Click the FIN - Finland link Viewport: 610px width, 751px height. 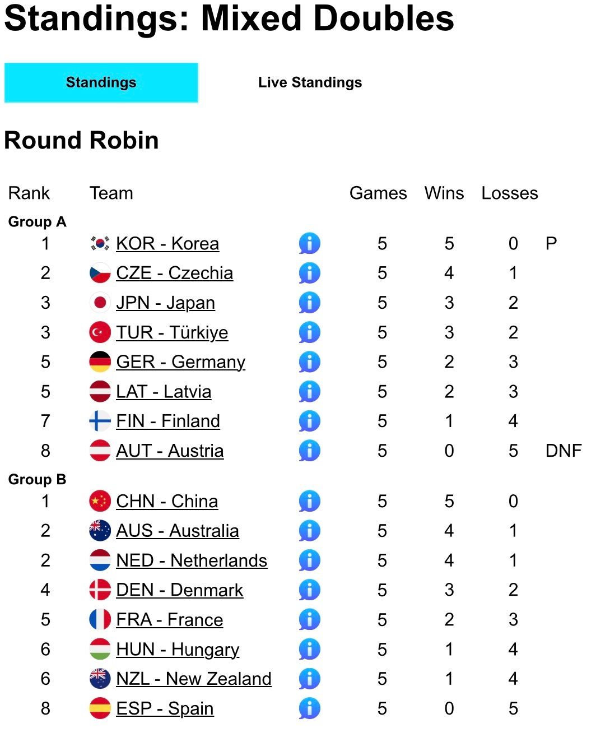pos(168,421)
